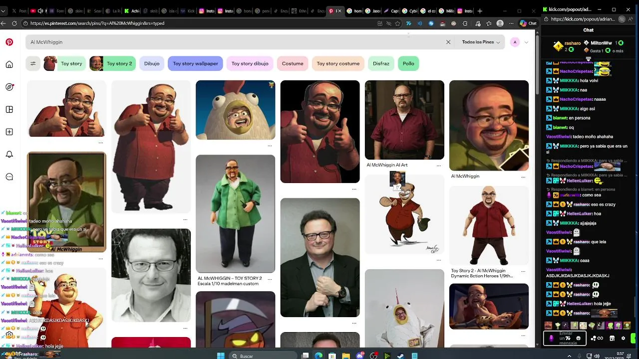This screenshot has width=639, height=359.
Task: Click the create plus icon in sidebar
Action: coord(9,132)
